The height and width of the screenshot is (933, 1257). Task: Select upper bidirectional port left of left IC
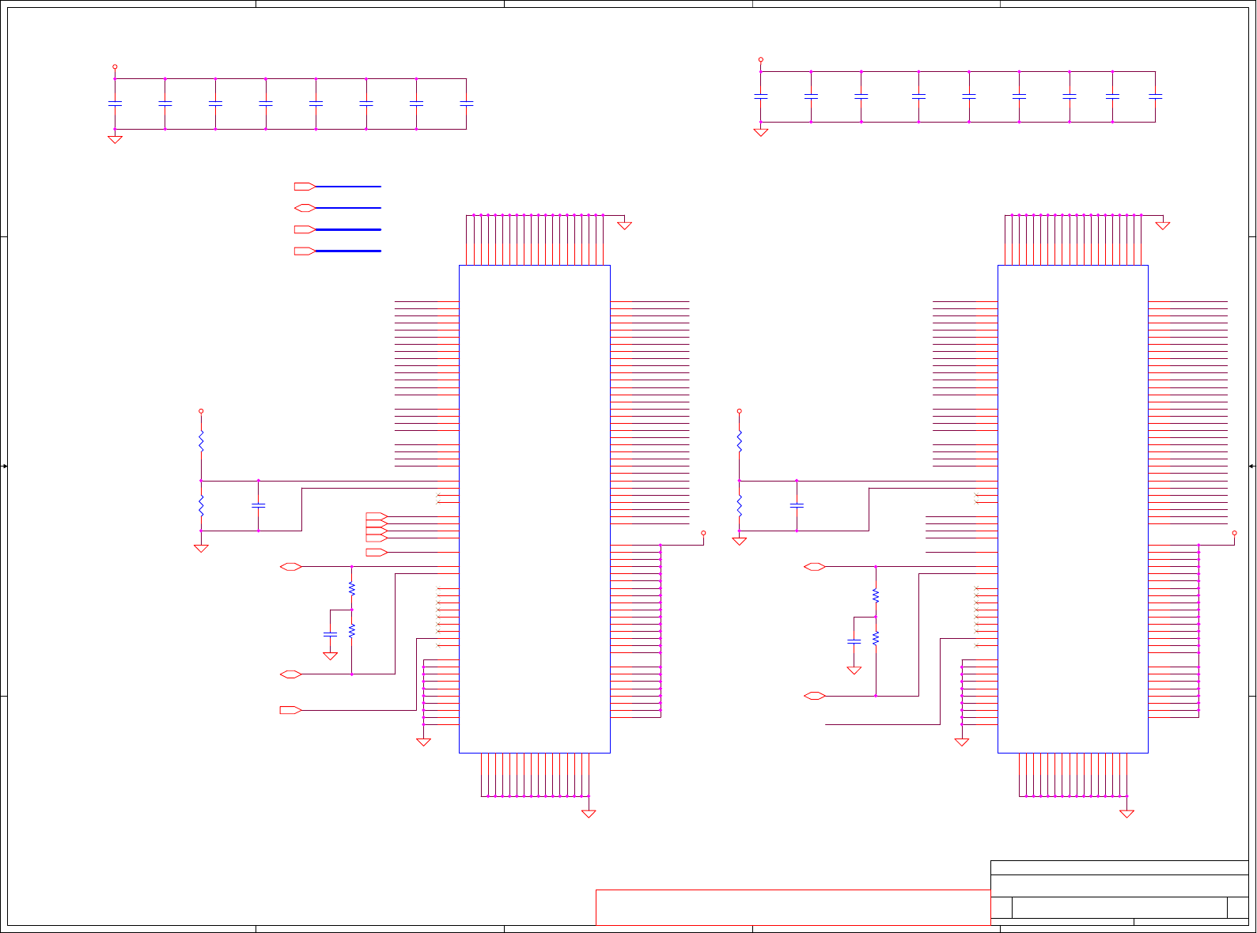tap(291, 567)
